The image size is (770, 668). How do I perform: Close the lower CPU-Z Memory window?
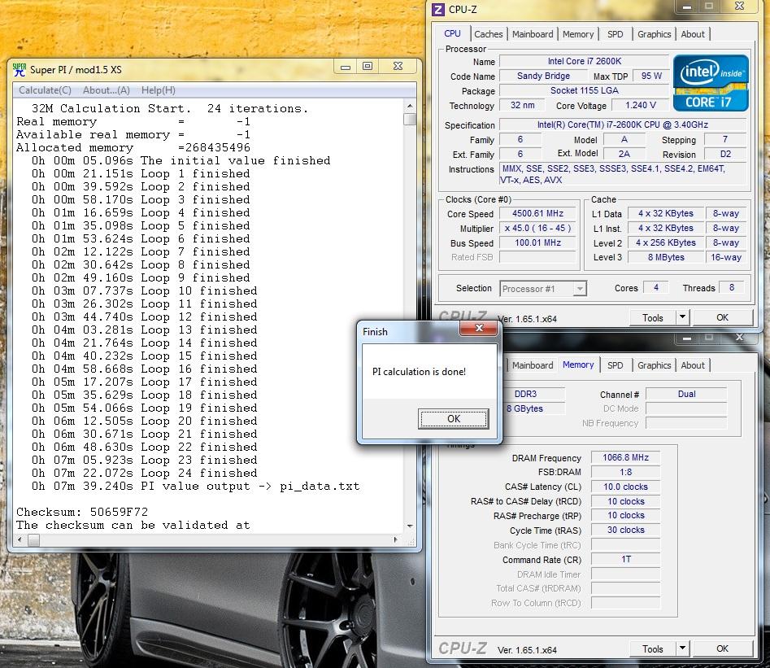(739, 338)
